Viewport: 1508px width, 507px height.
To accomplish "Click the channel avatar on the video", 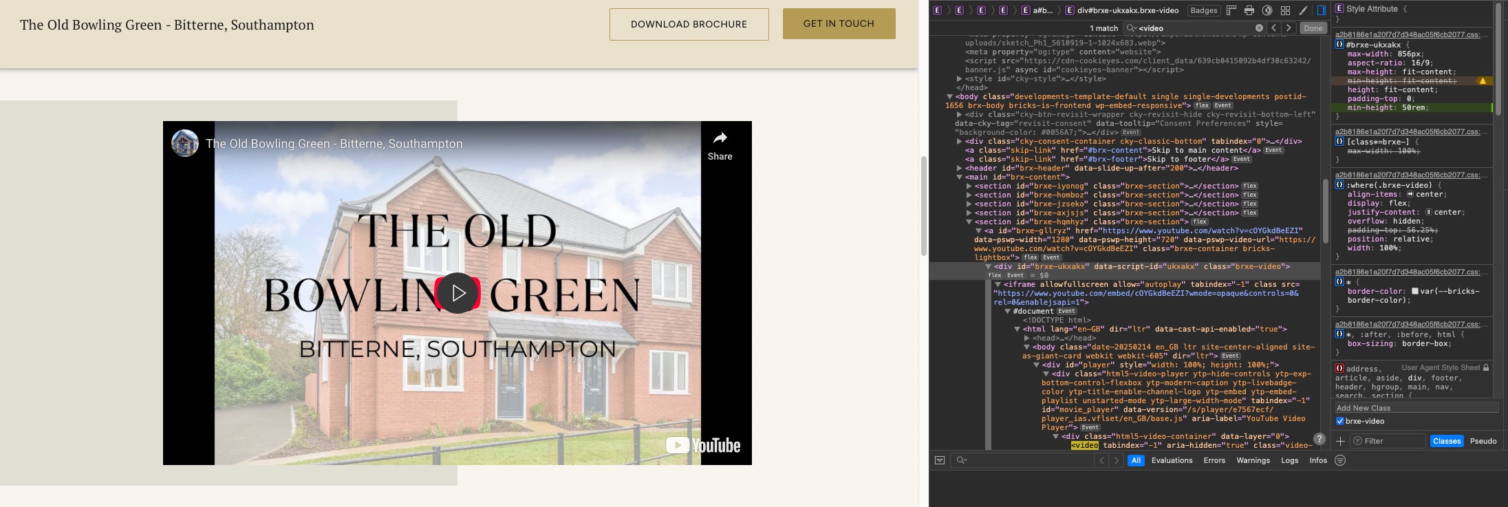I will (185, 143).
